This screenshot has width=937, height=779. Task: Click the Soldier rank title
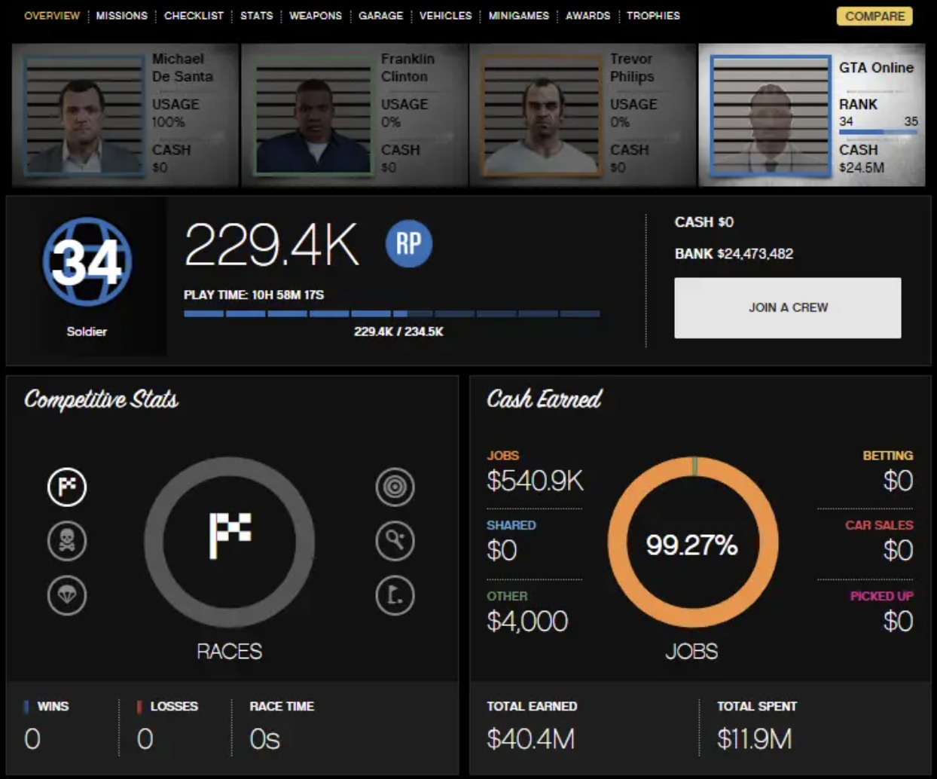tap(87, 331)
